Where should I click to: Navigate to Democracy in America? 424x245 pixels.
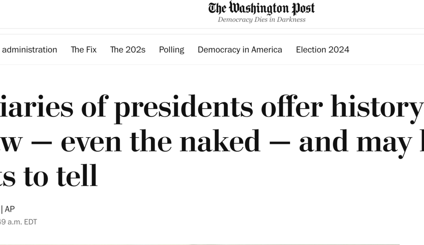pos(240,50)
